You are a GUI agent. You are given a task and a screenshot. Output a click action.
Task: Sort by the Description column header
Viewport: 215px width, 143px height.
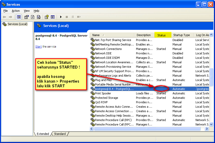[x=144, y=35]
